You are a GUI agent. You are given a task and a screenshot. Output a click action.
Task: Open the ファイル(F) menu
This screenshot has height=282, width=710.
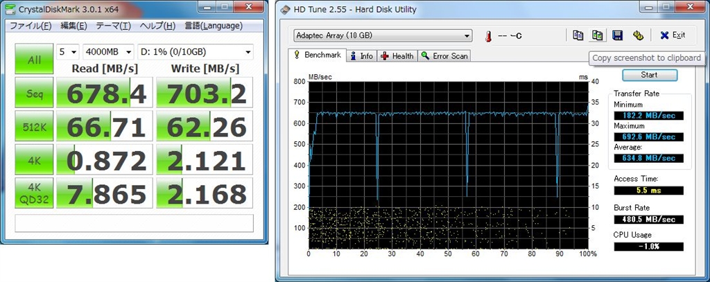click(x=30, y=26)
